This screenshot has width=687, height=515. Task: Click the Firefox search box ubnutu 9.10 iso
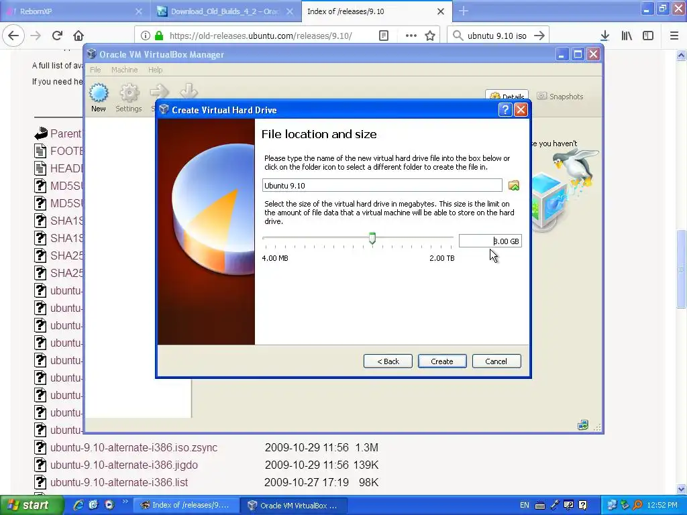coord(497,36)
